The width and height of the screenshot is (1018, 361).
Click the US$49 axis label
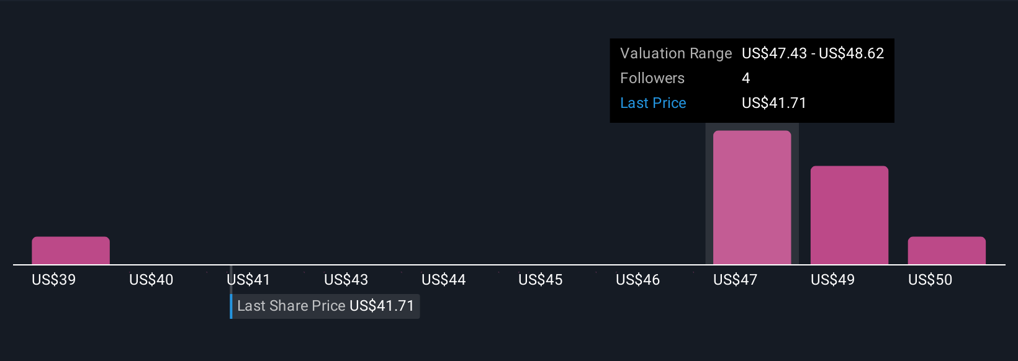[x=832, y=280]
